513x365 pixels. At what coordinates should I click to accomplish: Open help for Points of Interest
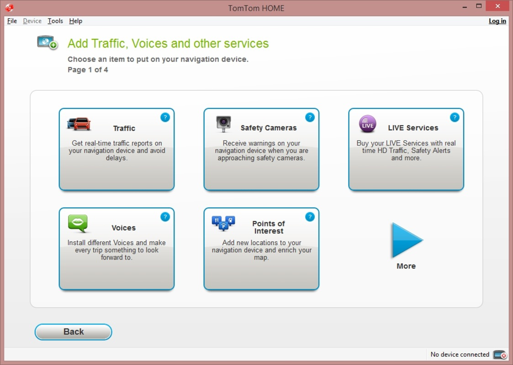coord(310,217)
